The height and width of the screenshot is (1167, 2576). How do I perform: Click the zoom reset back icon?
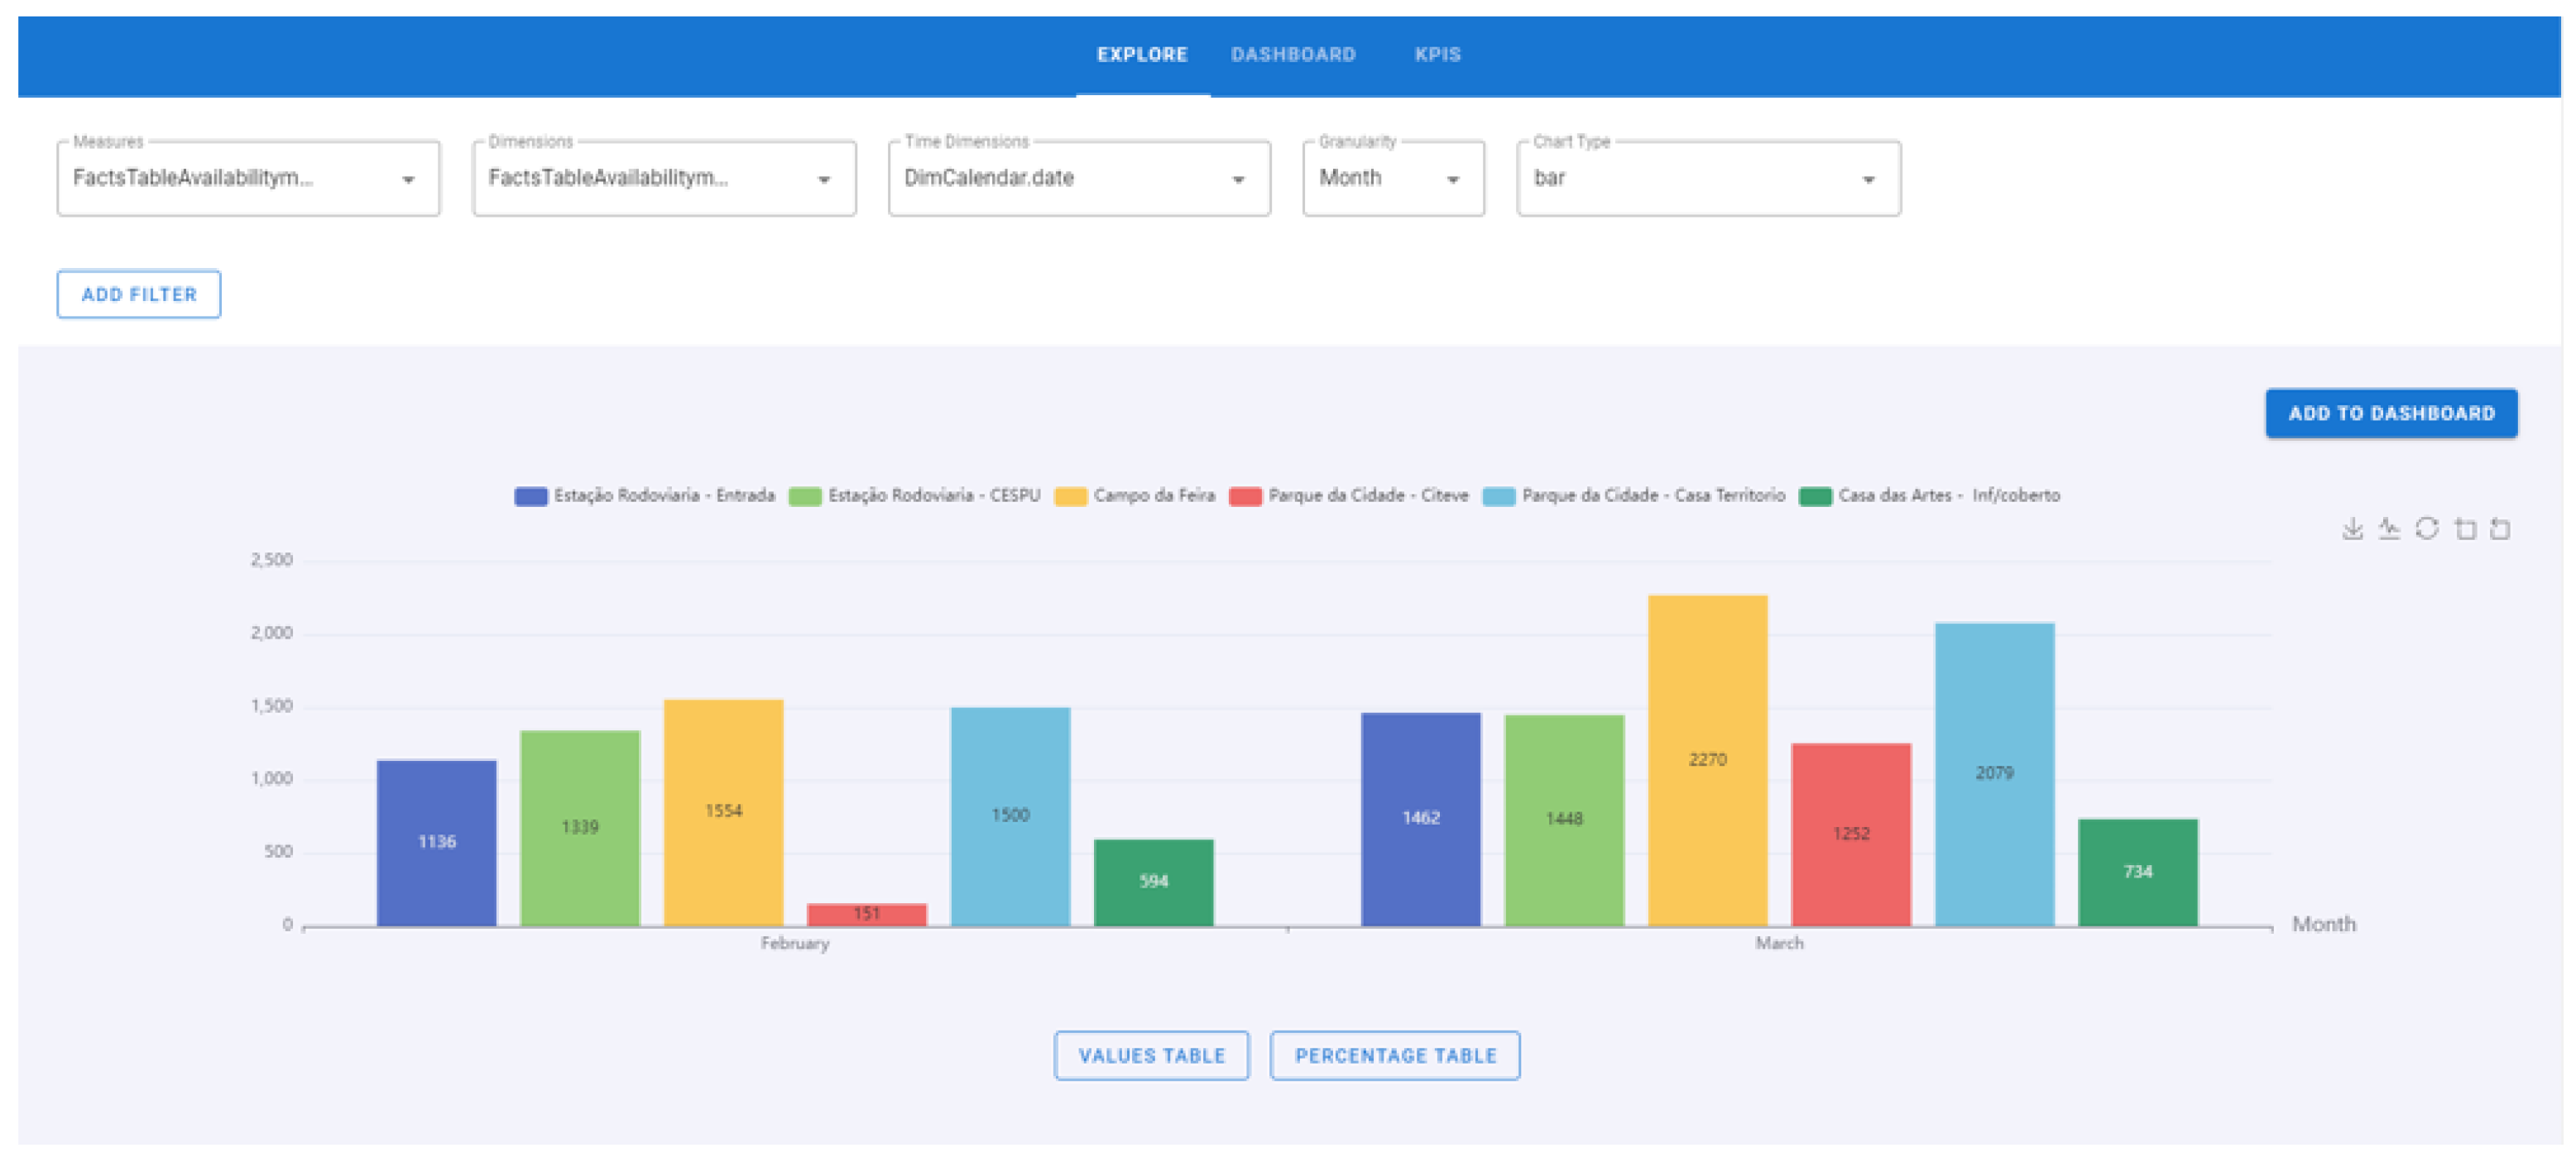[x=2500, y=528]
